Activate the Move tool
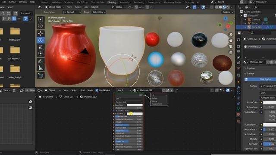The image size is (276, 155). (40, 33)
